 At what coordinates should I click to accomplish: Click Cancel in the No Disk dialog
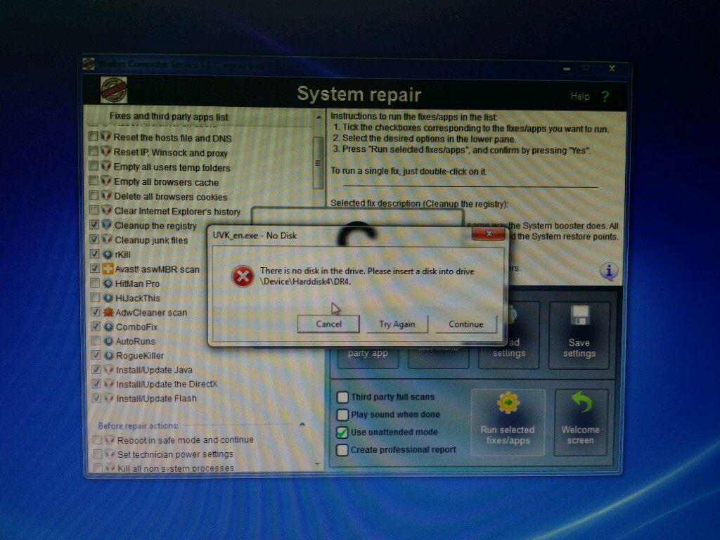point(328,323)
